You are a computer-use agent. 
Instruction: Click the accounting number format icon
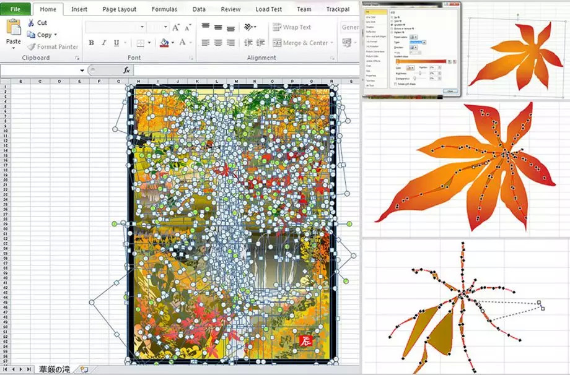347,43
